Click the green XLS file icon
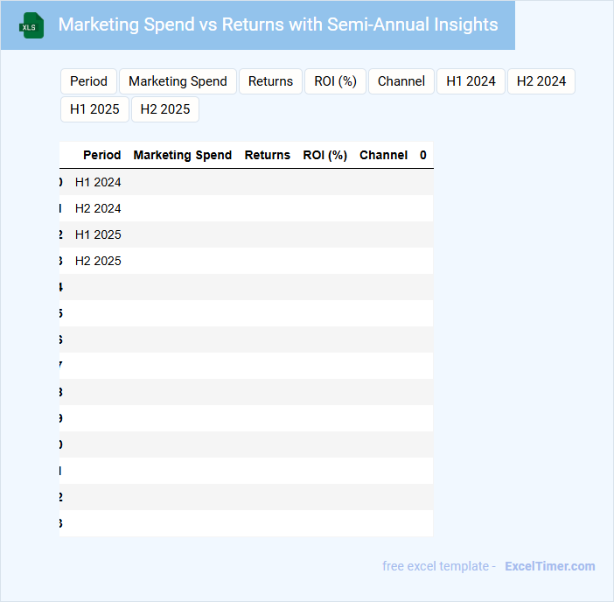Screen dimensions: 614x602 click(x=31, y=25)
